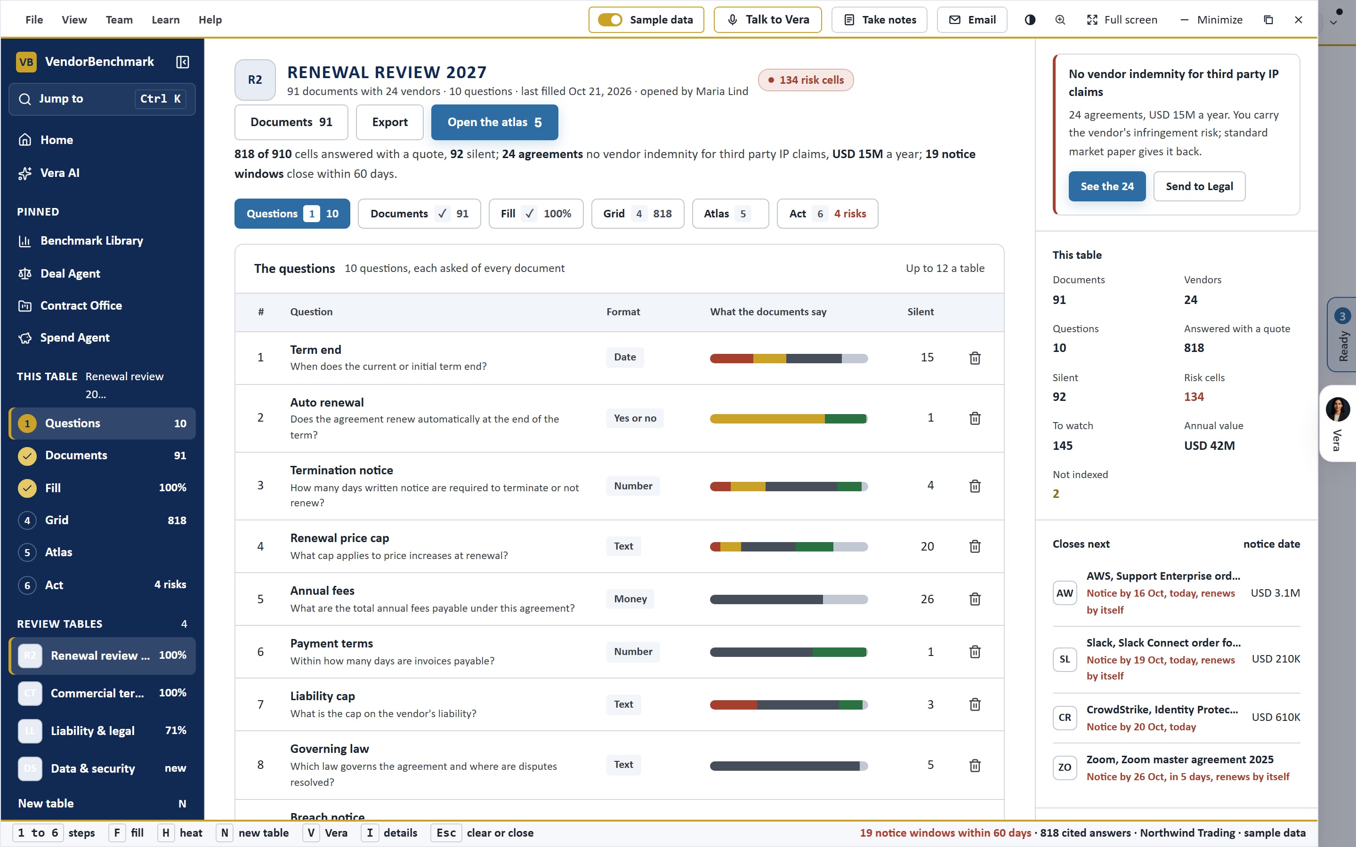The image size is (1356, 847).
Task: Open the Vera side tab with avatar
Action: [1338, 423]
